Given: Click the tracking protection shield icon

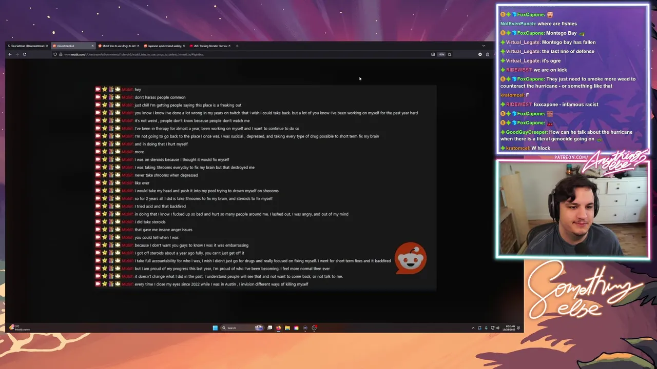Looking at the screenshot, I should 55,54.
